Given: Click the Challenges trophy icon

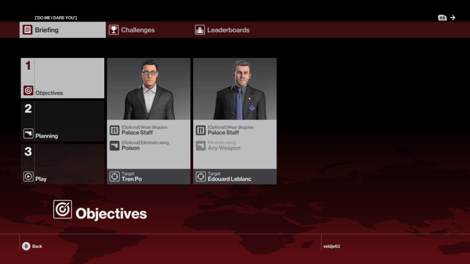Looking at the screenshot, I should [114, 30].
